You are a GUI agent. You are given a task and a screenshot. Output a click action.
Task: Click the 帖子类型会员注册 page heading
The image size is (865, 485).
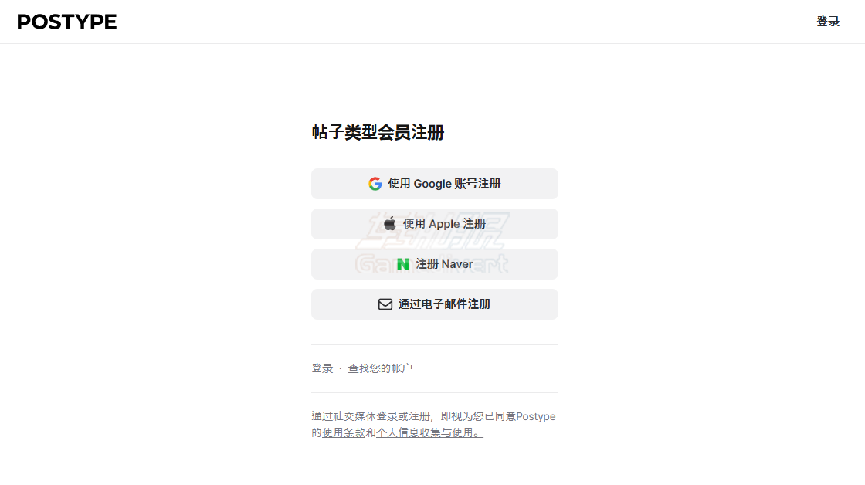coord(380,131)
